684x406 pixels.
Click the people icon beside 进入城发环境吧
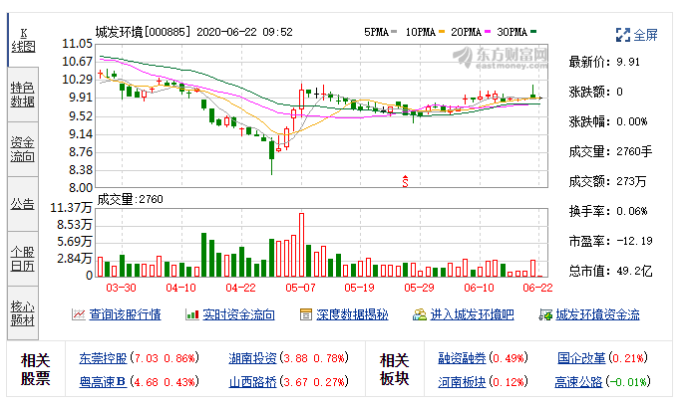420,314
